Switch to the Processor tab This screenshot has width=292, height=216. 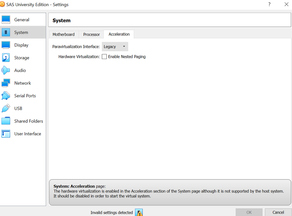tap(91, 34)
